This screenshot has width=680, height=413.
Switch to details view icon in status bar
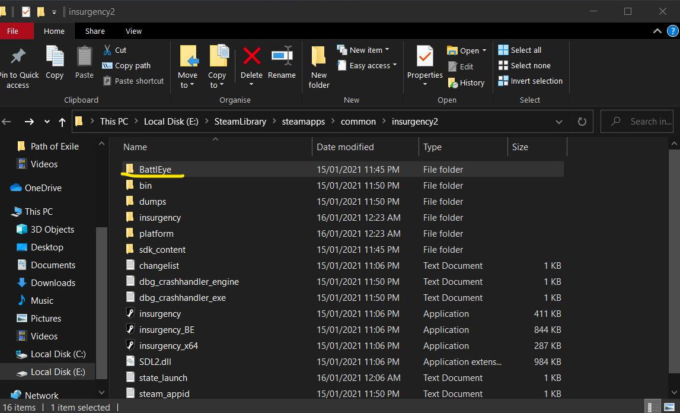pos(651,407)
